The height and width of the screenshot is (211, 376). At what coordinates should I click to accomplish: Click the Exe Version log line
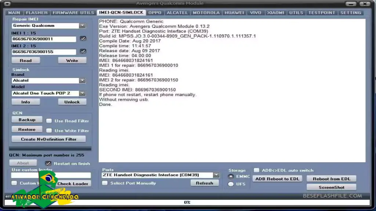tap(154, 26)
